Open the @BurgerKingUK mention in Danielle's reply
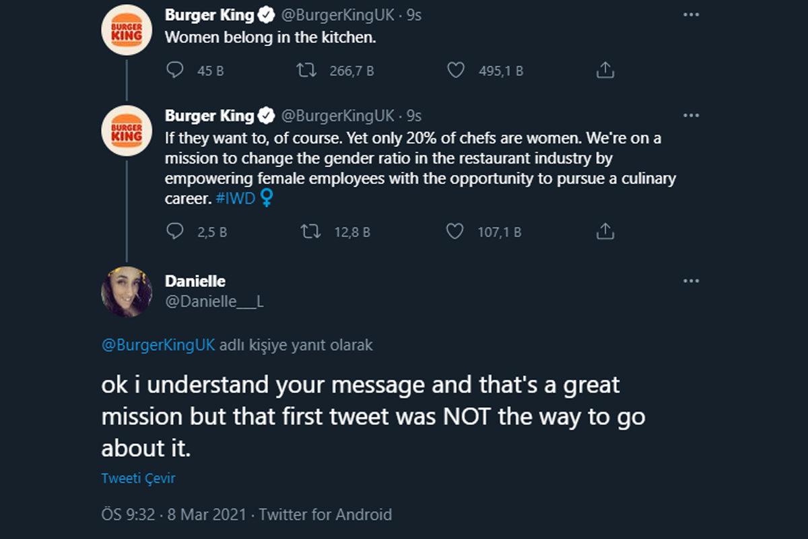The height and width of the screenshot is (539, 808). point(158,345)
